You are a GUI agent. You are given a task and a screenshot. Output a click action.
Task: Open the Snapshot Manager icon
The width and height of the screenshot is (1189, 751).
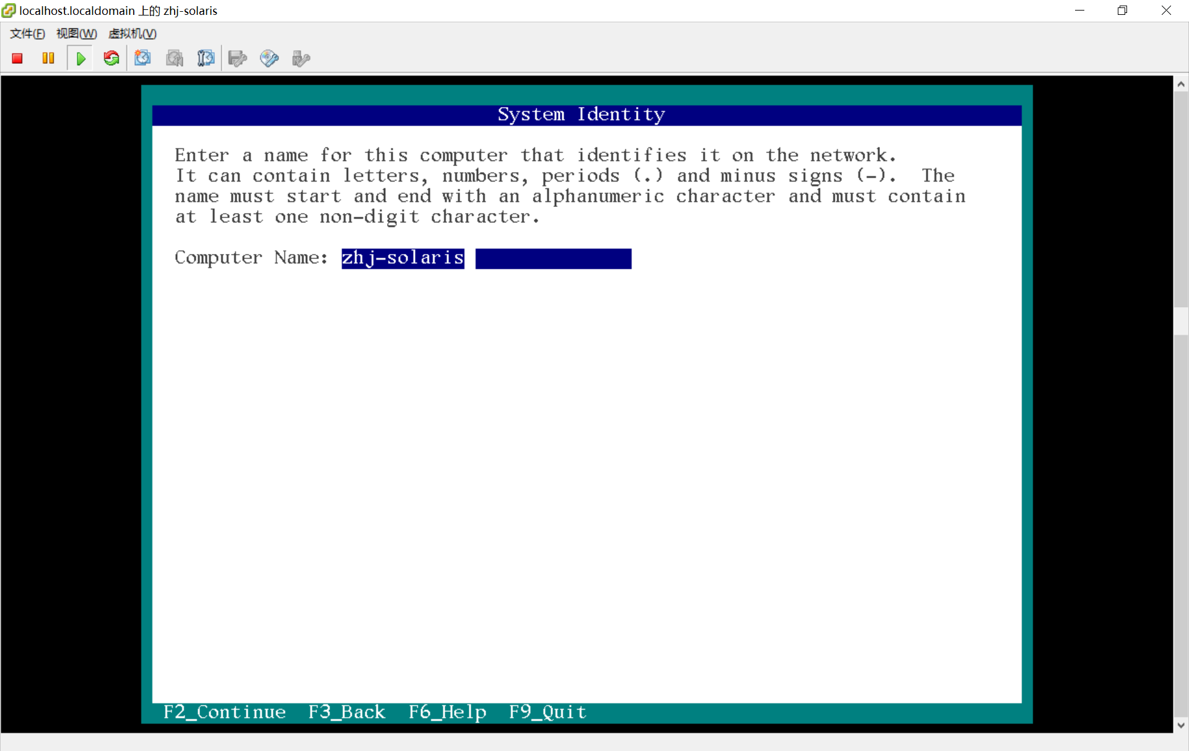(x=206, y=58)
